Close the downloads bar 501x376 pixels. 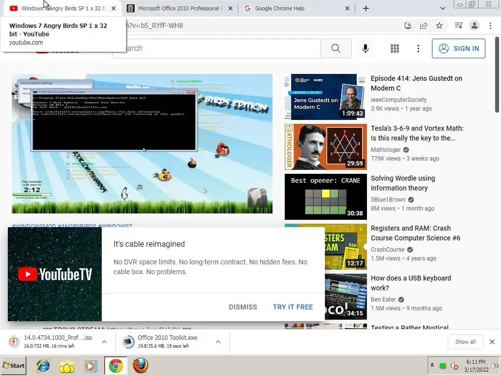(492, 341)
